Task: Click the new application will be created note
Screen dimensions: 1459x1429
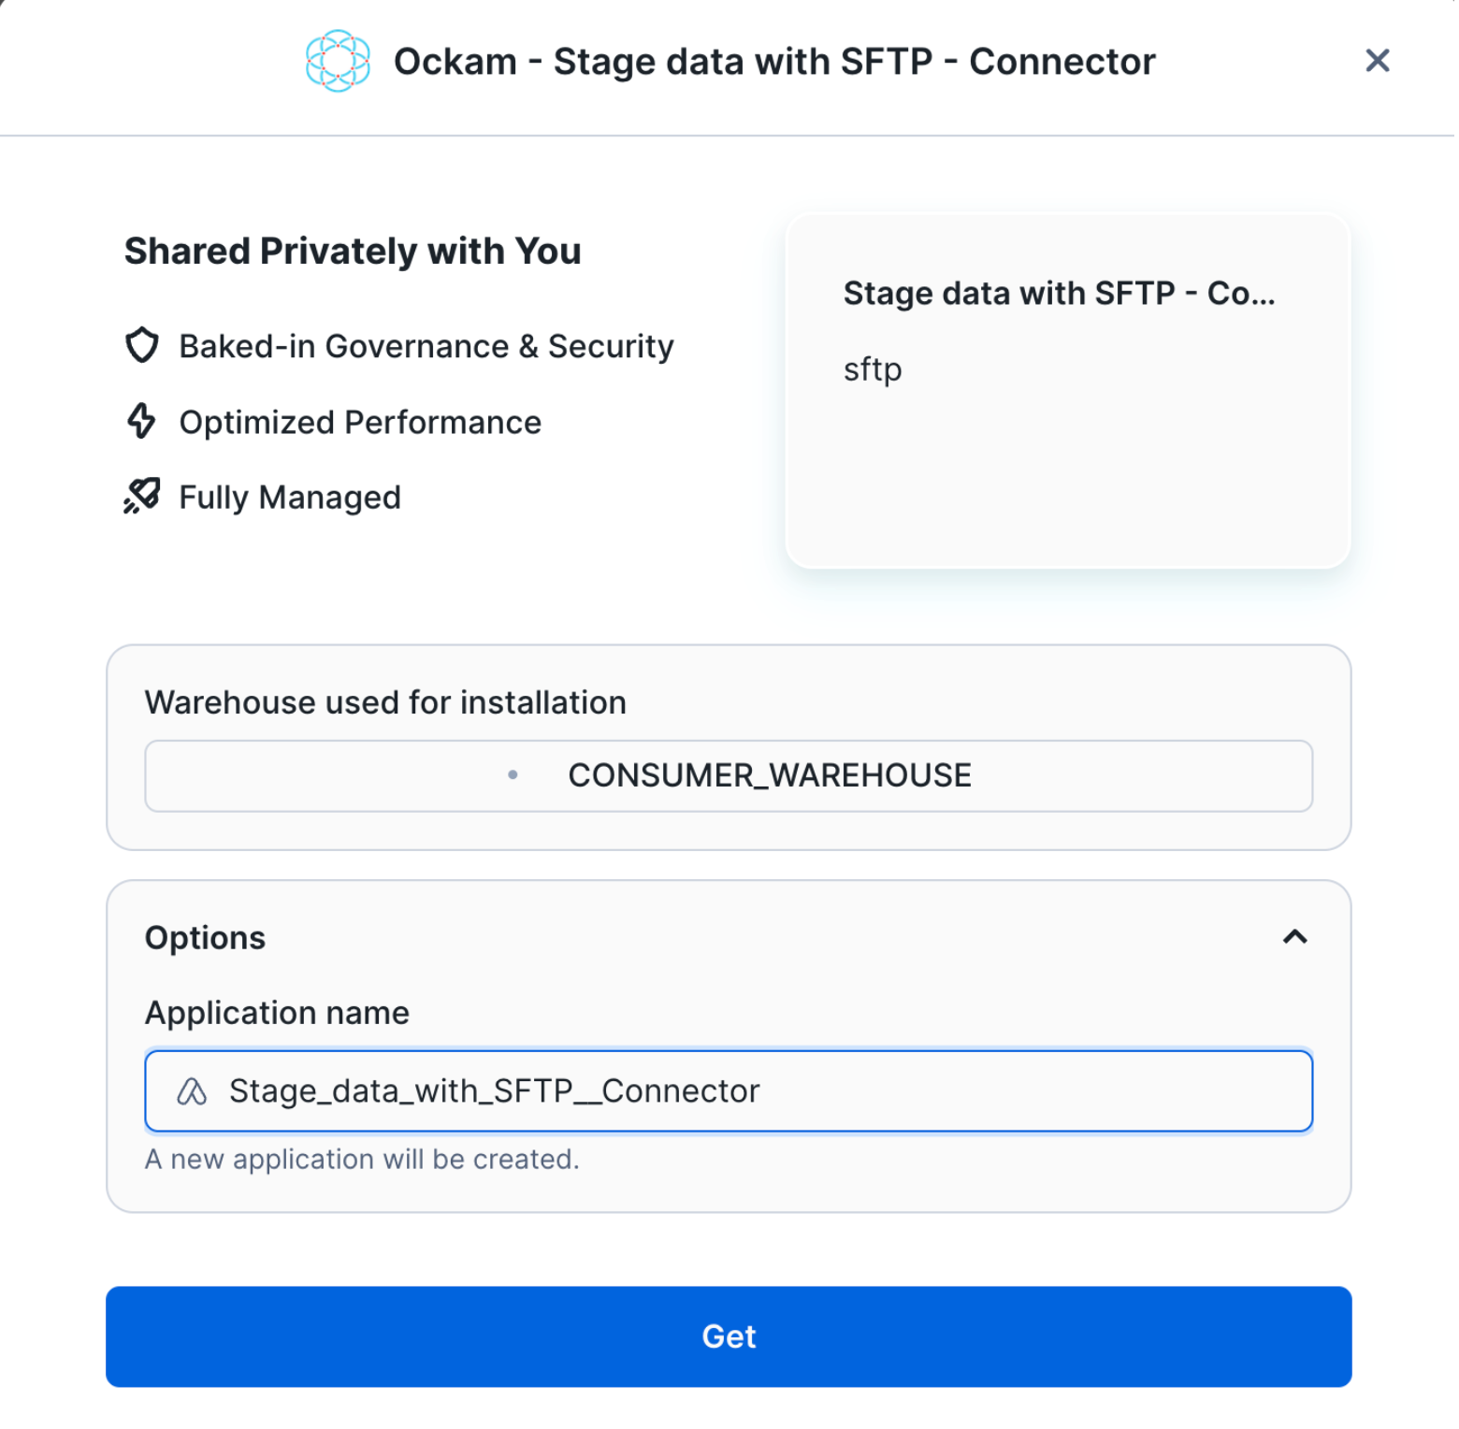Action: tap(362, 1159)
